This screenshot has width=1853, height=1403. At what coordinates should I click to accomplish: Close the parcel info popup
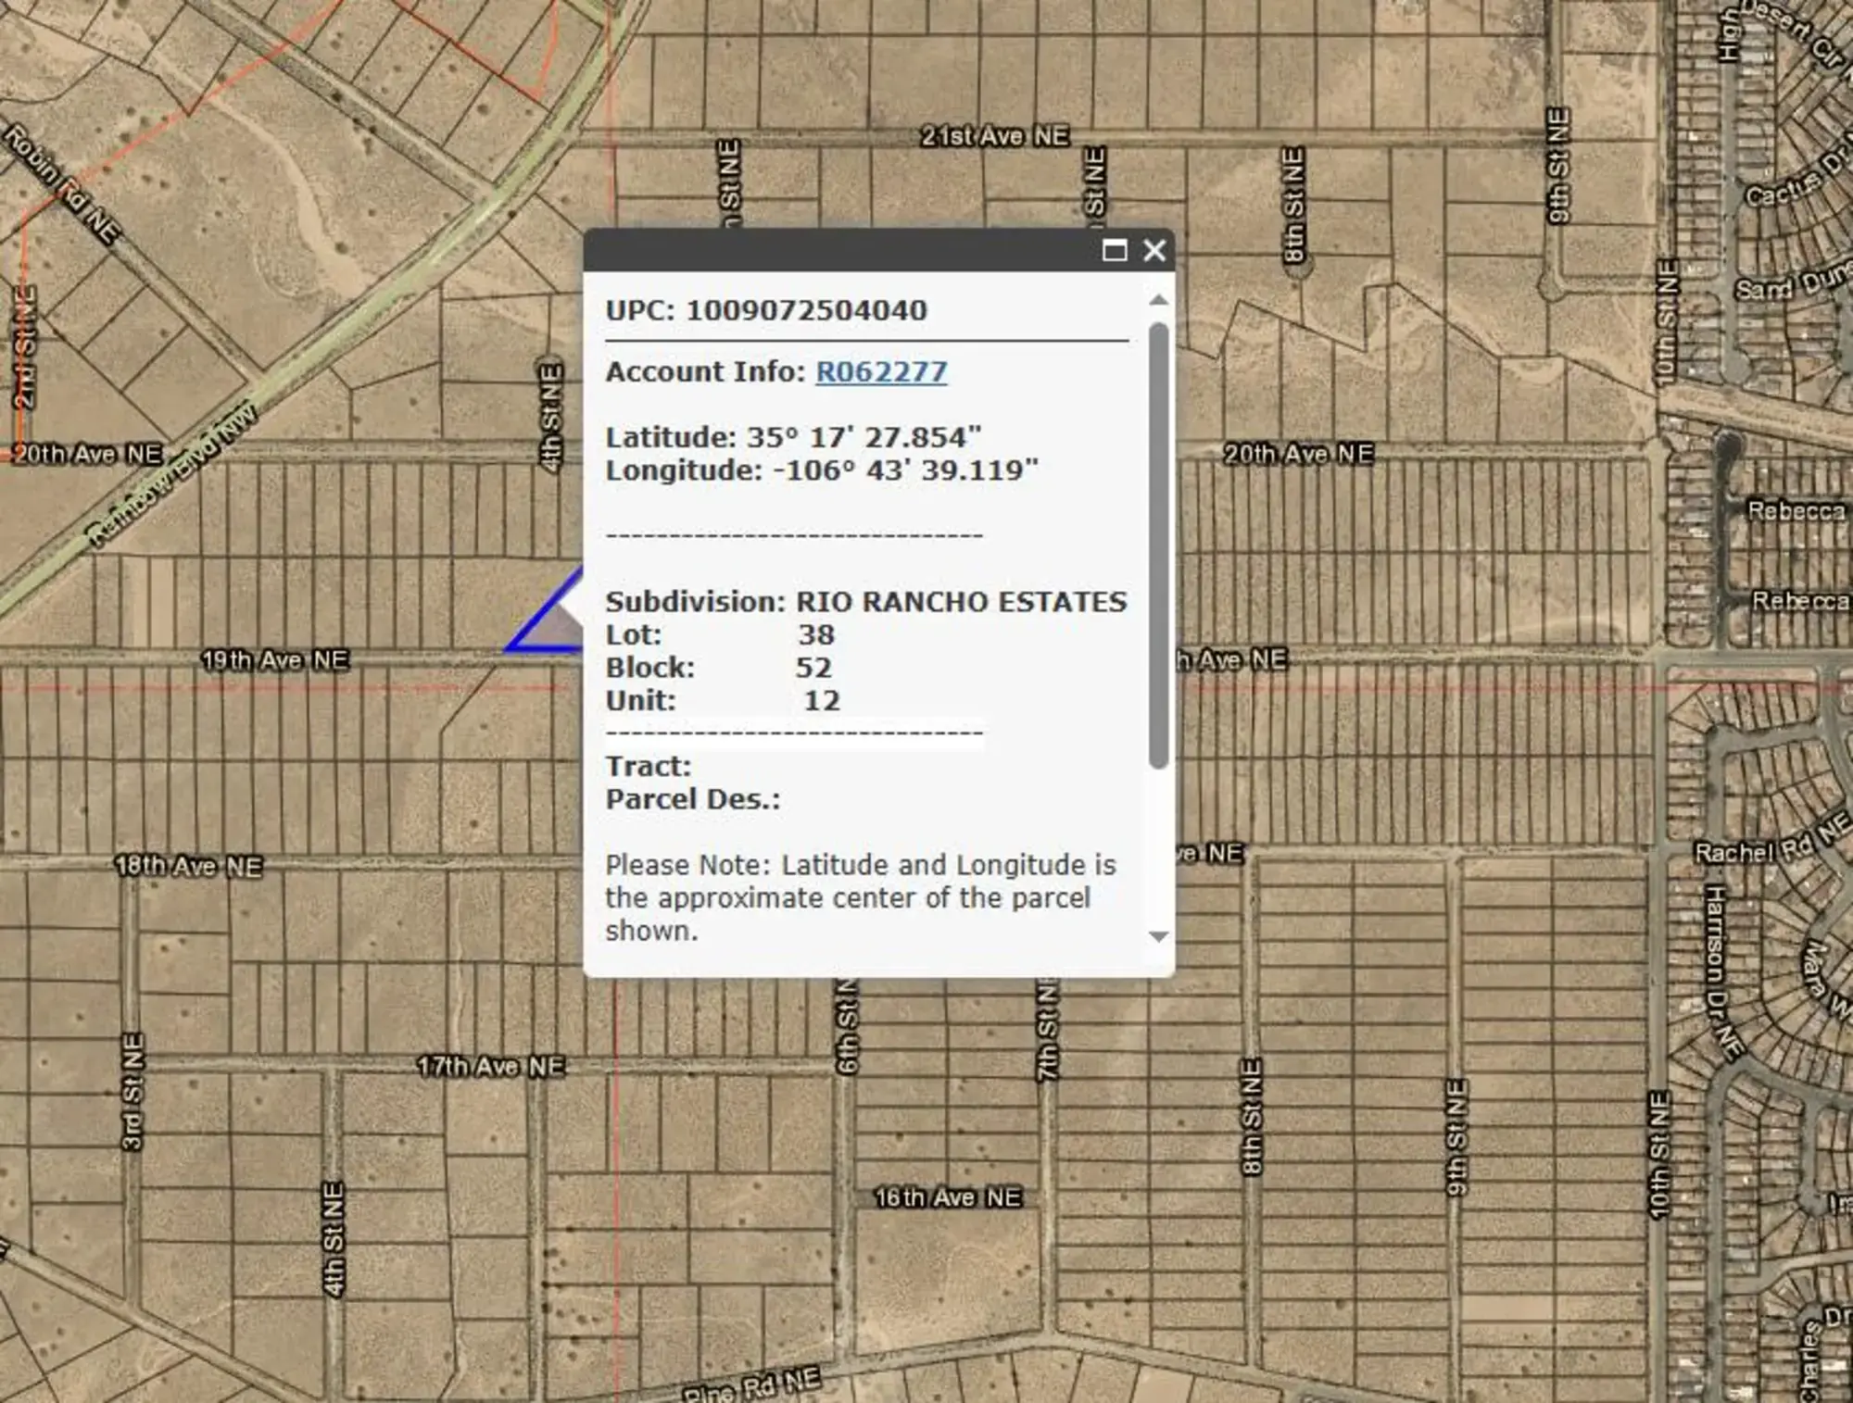point(1154,250)
